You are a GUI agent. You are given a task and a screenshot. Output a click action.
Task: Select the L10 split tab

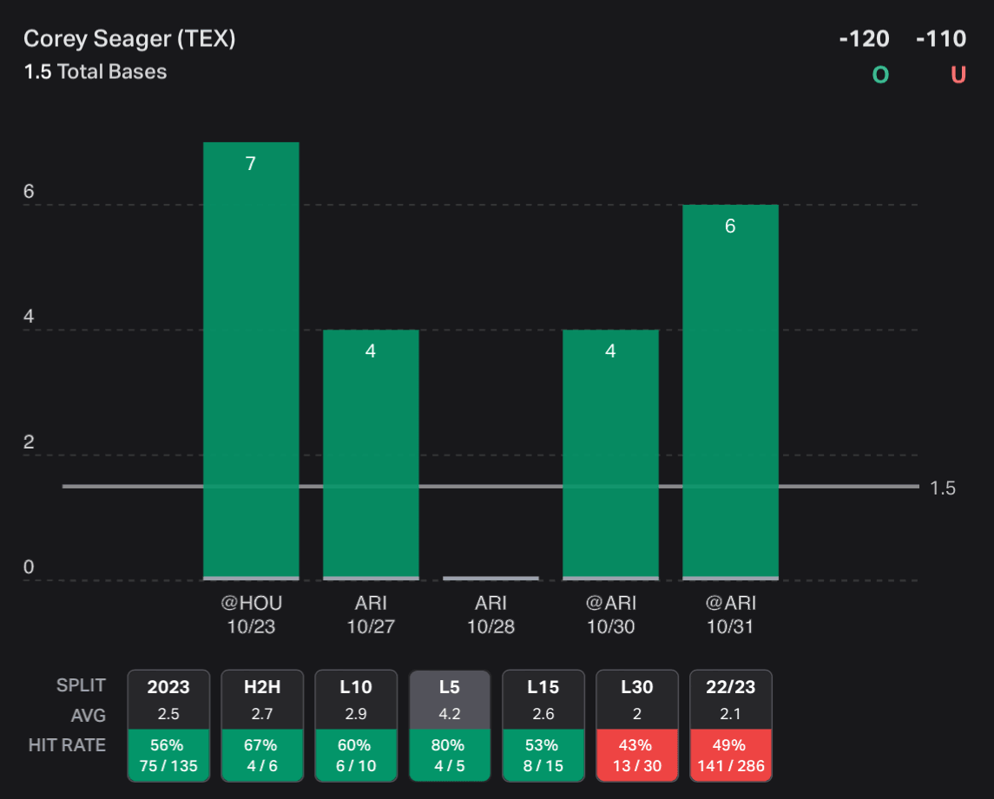pos(356,686)
